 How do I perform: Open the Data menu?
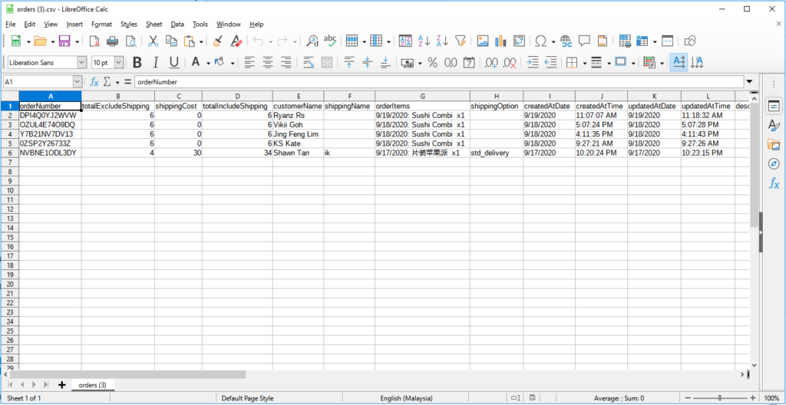(x=177, y=24)
